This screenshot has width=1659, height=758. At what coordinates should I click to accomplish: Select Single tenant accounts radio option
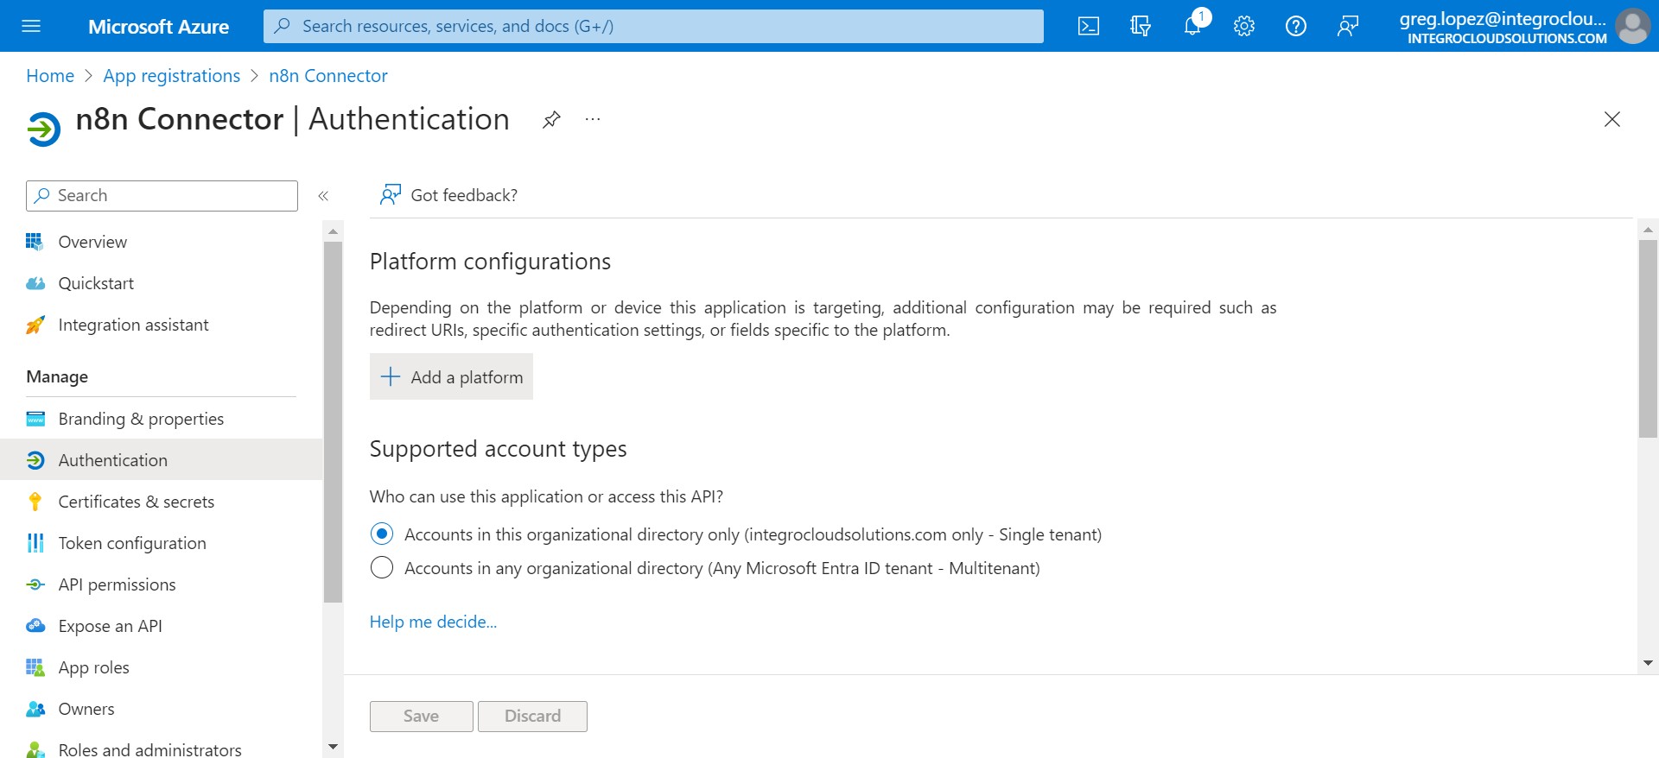[x=382, y=534]
